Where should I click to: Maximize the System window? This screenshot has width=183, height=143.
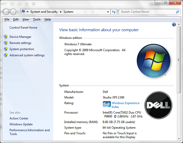(x=166, y=3)
